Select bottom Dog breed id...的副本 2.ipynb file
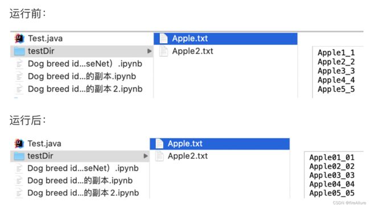Image resolution: width=370 pixels, height=207 pixels. coord(80,193)
